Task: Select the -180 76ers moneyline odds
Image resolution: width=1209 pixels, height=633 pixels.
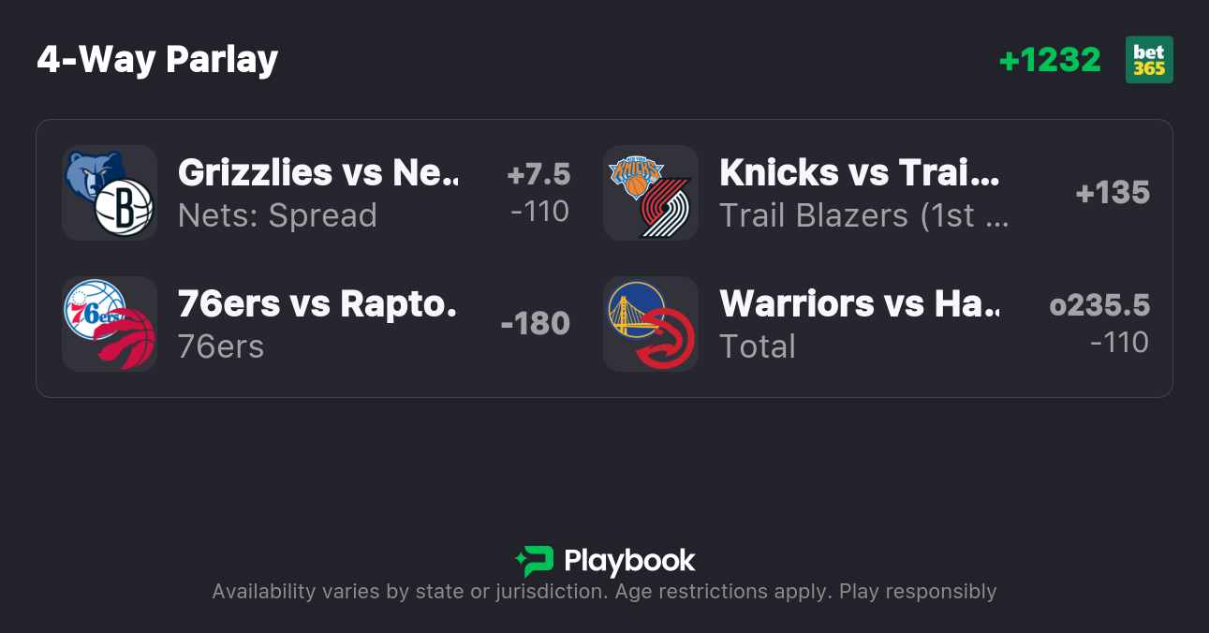Action: coord(536,324)
